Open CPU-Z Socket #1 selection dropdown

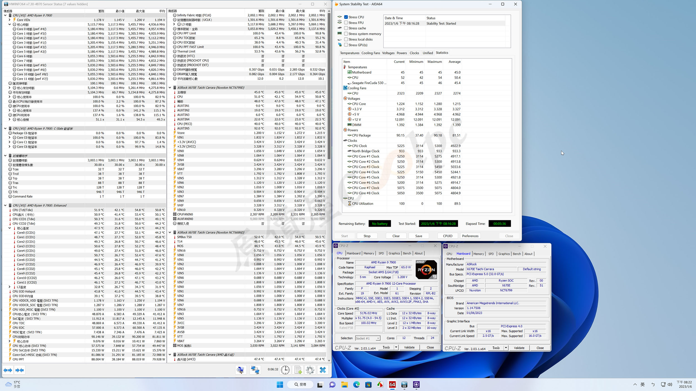(378, 338)
